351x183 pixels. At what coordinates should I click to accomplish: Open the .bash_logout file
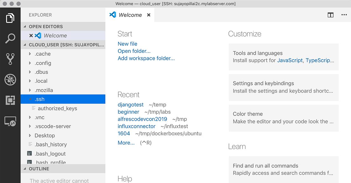(x=63, y=153)
